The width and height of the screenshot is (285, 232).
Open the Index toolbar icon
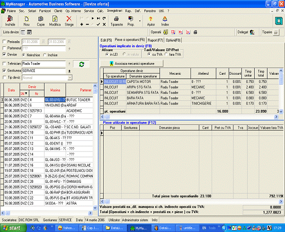coord(165,20)
